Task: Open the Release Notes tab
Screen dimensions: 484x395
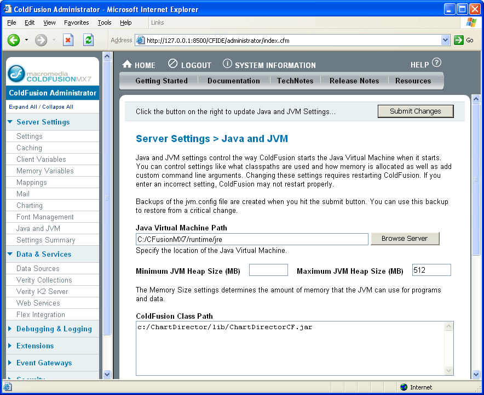Action: pyautogui.click(x=354, y=81)
